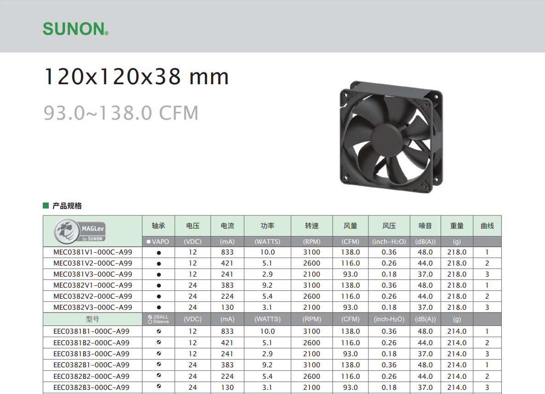545x394 pixels.
Task: Click the 9.2 watts value for MEC0382V1
Action: pyautogui.click(x=267, y=285)
